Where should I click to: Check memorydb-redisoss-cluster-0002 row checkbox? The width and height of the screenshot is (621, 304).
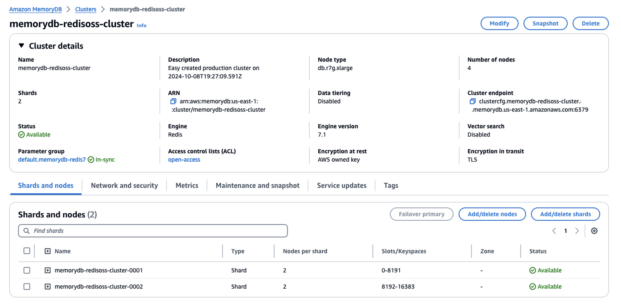[x=27, y=287]
